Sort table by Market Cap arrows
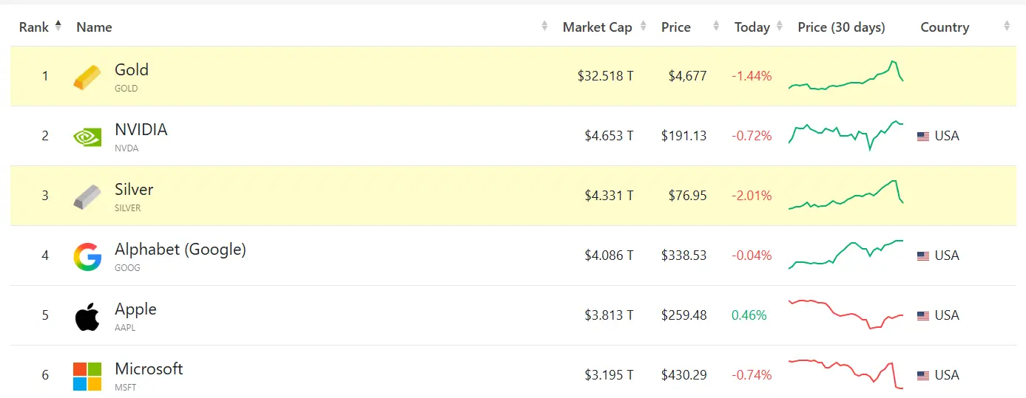This screenshot has width=1026, height=398. point(644,27)
